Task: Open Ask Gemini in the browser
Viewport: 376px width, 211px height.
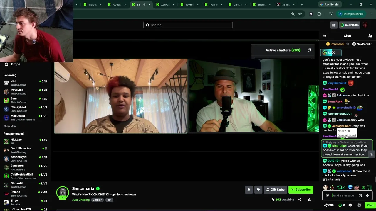Action: tap(330, 4)
